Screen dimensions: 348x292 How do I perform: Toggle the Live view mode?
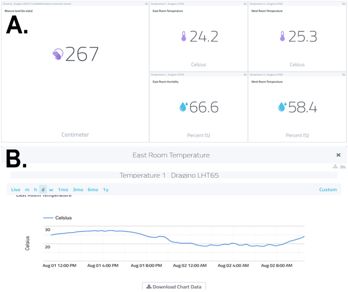[x=16, y=189]
